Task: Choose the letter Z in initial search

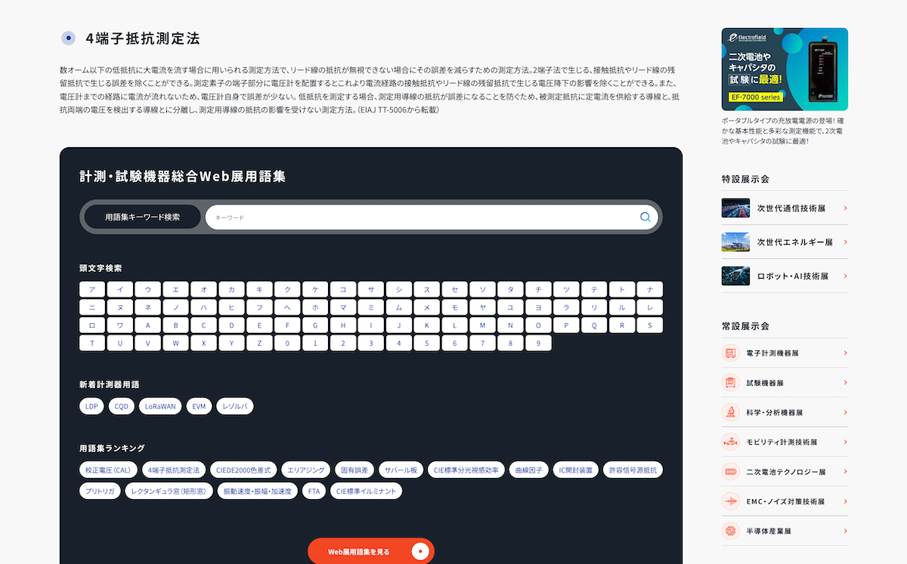Action: 259,344
